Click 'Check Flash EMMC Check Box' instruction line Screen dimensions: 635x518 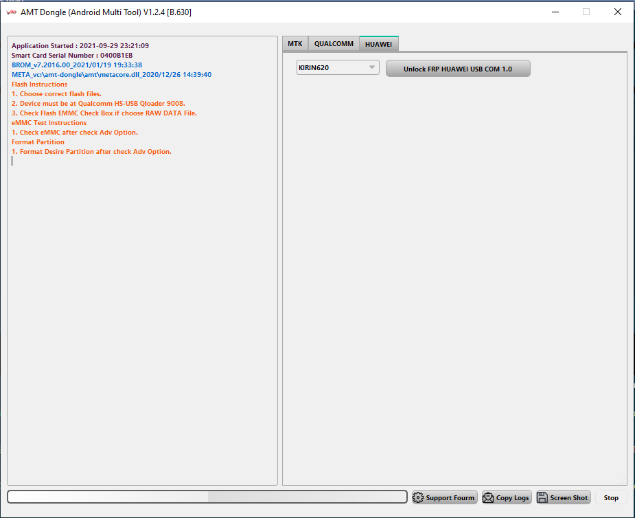[104, 113]
